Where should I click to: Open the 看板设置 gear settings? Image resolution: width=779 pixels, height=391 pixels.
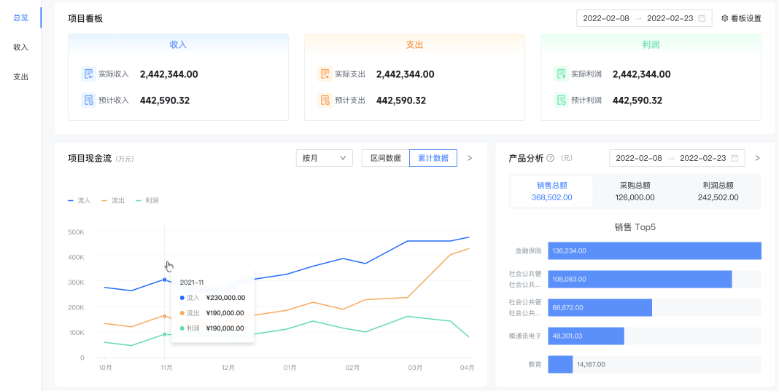[x=741, y=18]
